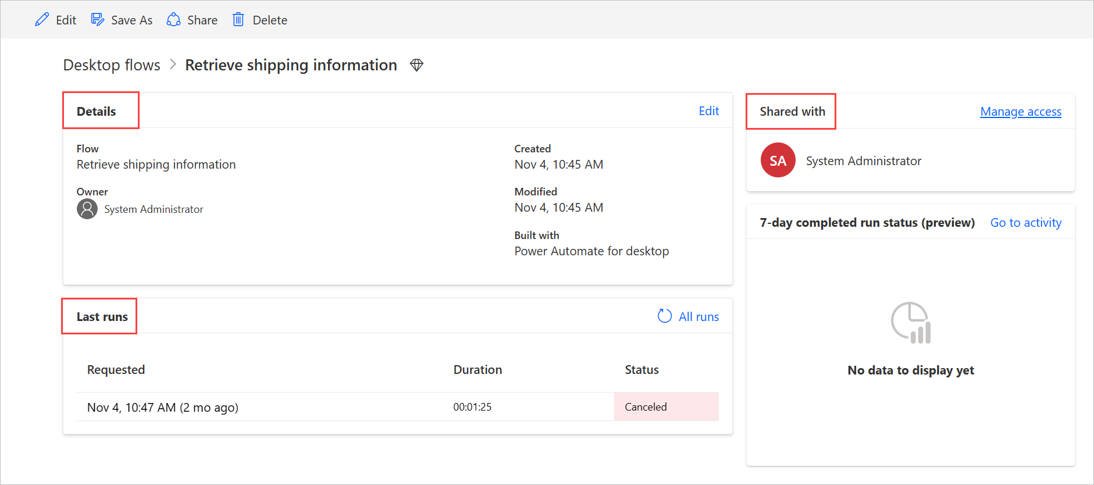Click the premium diamond icon beside flow title

pos(416,65)
